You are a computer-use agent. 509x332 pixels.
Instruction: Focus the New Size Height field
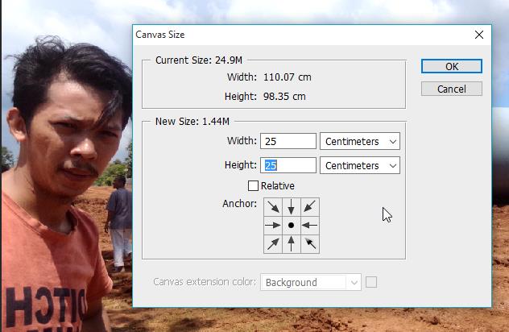click(x=288, y=166)
